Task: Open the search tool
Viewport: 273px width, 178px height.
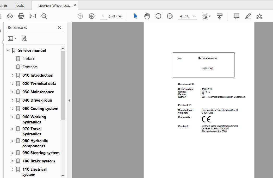Action: (44, 16)
